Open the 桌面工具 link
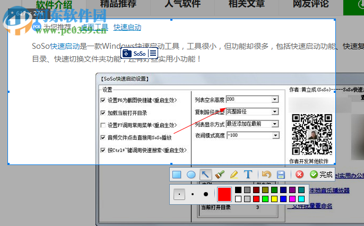 [94, 27]
